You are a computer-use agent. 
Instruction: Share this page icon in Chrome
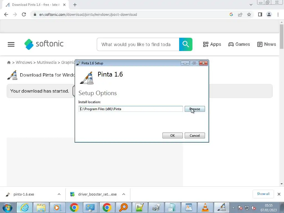pos(240,14)
